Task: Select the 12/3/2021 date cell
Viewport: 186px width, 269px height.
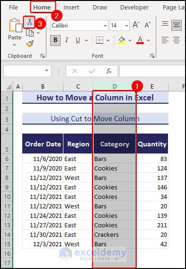Action: [43, 244]
